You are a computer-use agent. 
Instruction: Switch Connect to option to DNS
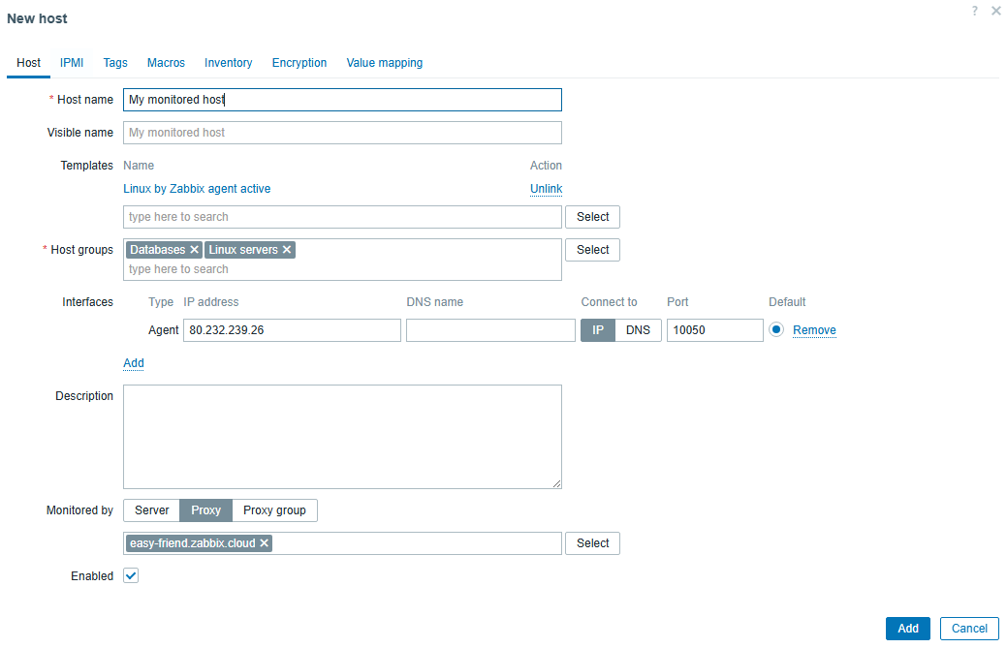[638, 330]
